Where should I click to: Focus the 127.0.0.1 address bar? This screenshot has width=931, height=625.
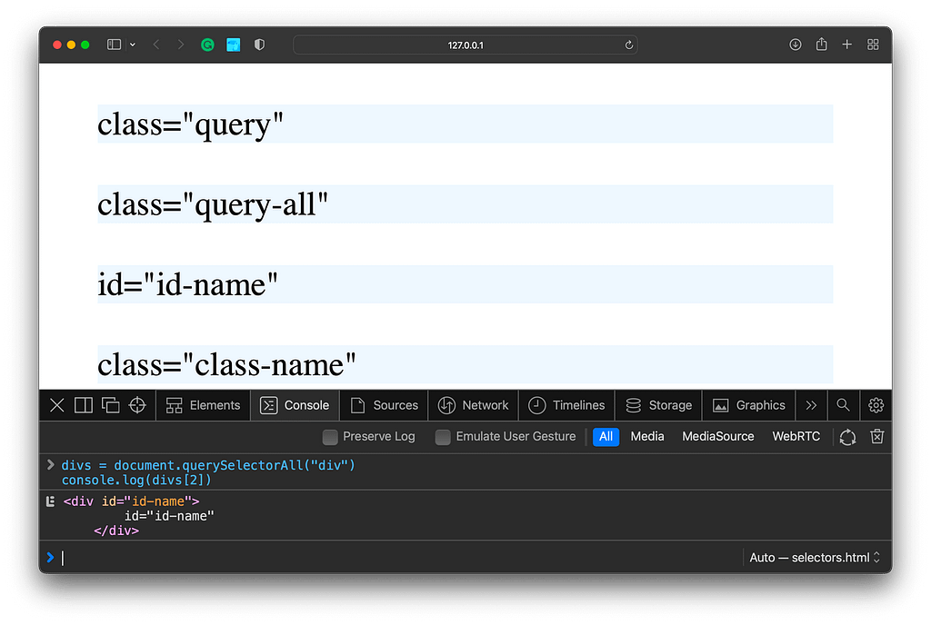click(x=465, y=45)
